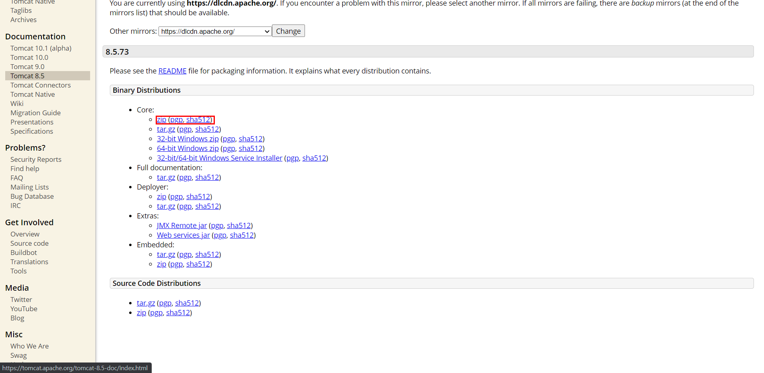Open pgp for source code tar.gz

click(165, 303)
